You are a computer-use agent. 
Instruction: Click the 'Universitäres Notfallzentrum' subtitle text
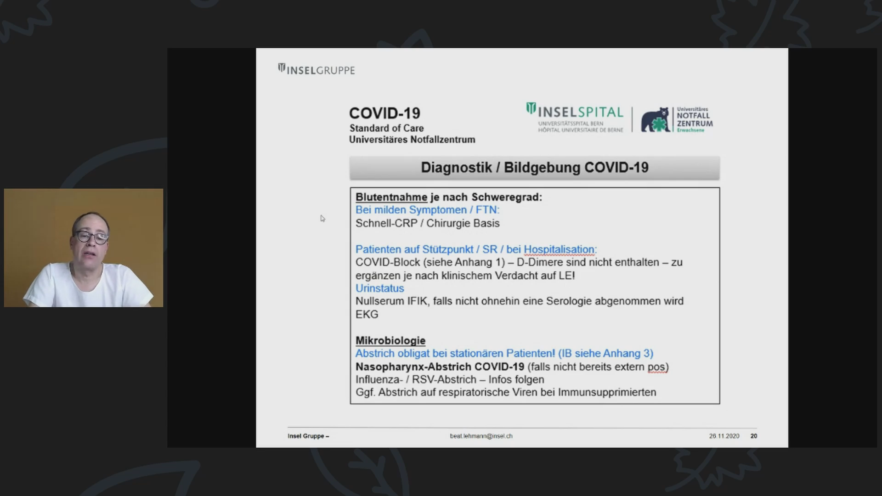click(412, 140)
